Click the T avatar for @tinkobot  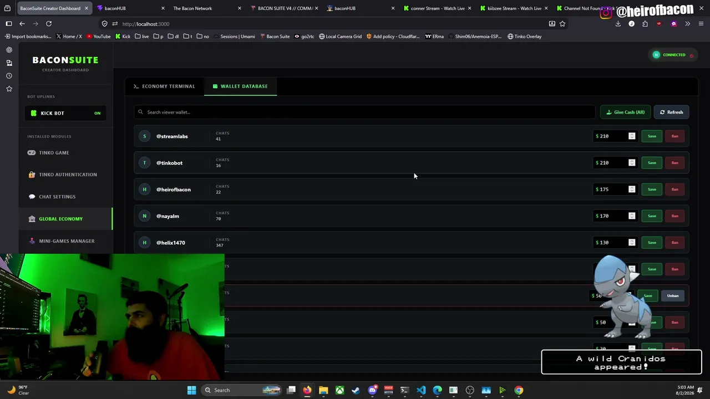tap(144, 163)
